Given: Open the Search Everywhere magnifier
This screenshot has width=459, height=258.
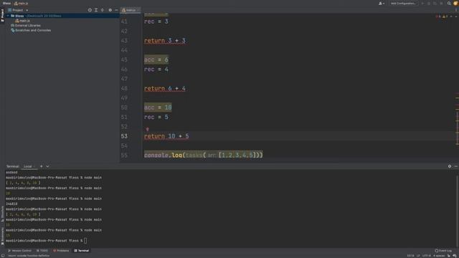Looking at the screenshot, I should (x=449, y=3).
